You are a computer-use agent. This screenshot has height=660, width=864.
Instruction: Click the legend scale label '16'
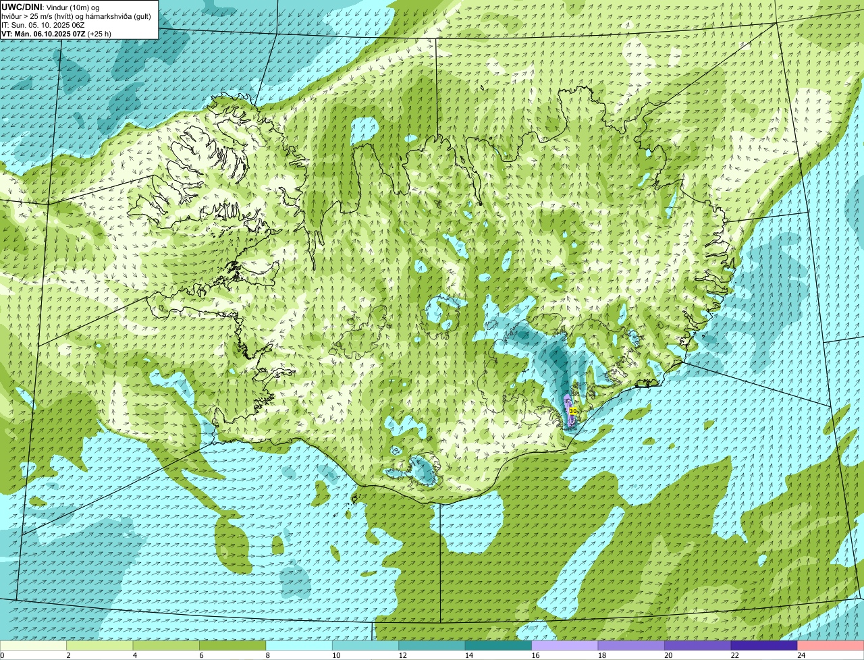[535, 655]
